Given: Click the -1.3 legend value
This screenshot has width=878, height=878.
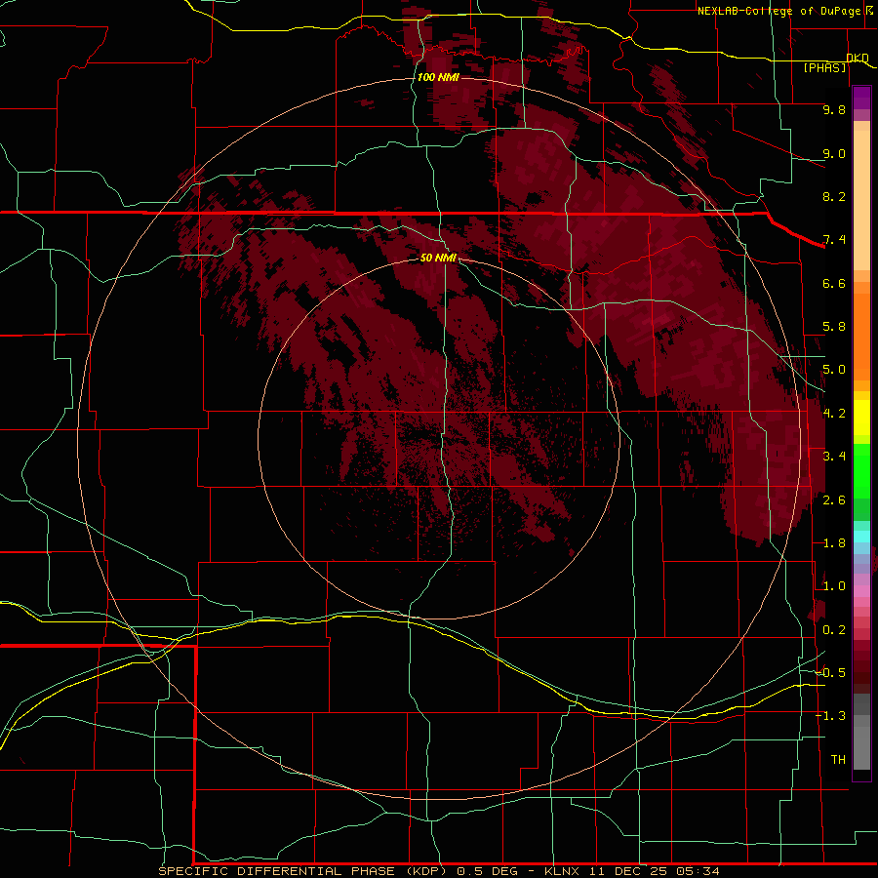Looking at the screenshot, I should 831,716.
